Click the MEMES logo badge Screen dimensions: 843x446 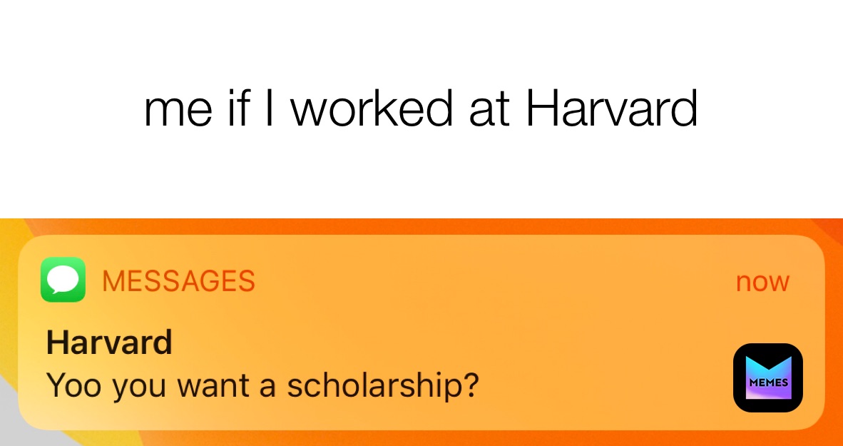click(x=767, y=377)
